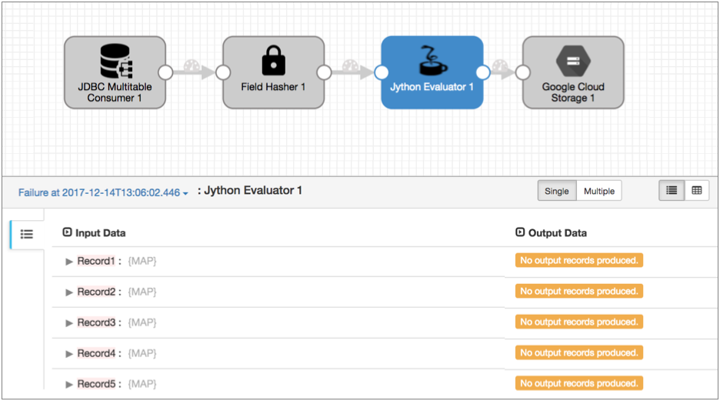
Task: Click the JDBC Multitable Consumer output port
Action: [x=165, y=72]
